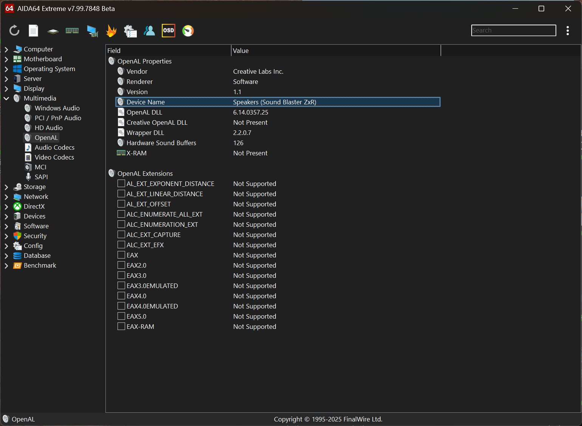Toggle the OSD panel icon
This screenshot has width=582, height=426.
[169, 31]
